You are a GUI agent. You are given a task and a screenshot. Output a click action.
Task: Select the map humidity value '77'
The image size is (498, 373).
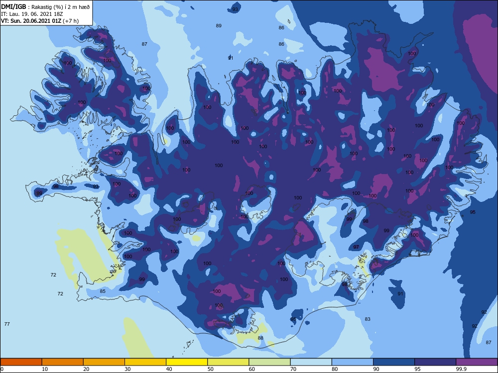click(x=7, y=324)
